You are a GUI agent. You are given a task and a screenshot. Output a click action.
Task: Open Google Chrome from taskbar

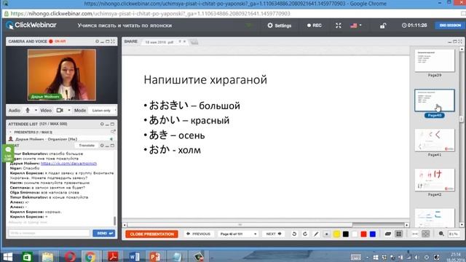(x=90, y=256)
